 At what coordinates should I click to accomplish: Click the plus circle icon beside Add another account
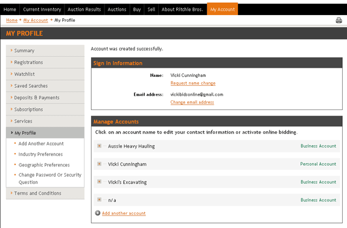98,213
